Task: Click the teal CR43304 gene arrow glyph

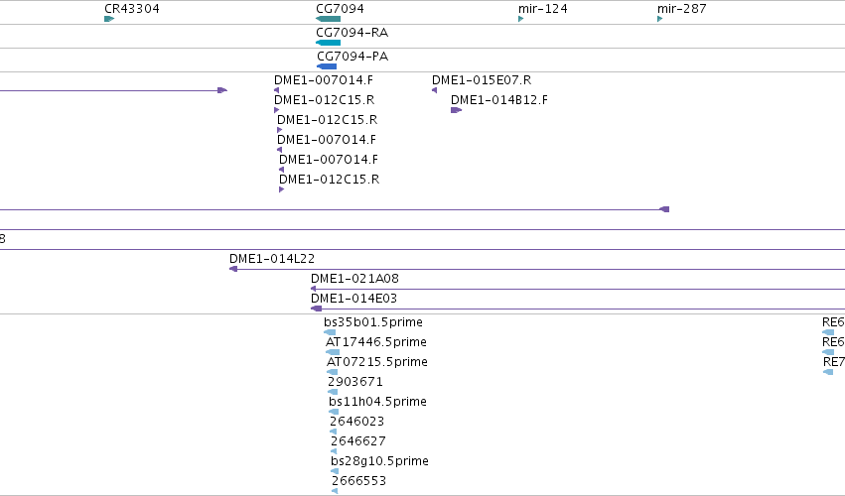Action: (x=109, y=19)
